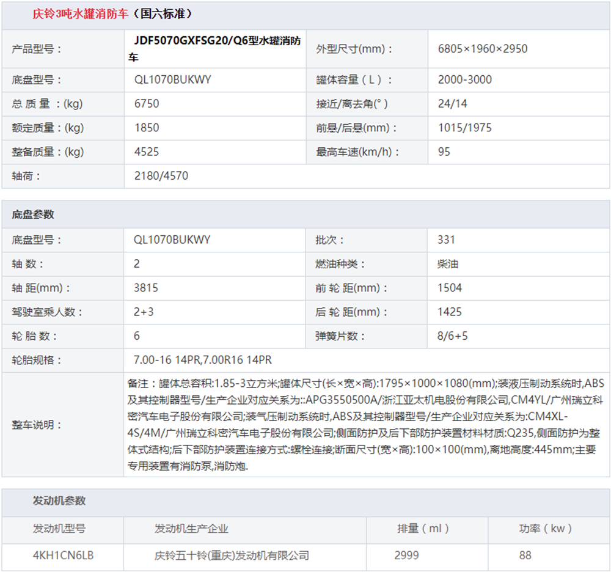
Task: Click the 后轮距(mm) label
Action: pos(351,312)
